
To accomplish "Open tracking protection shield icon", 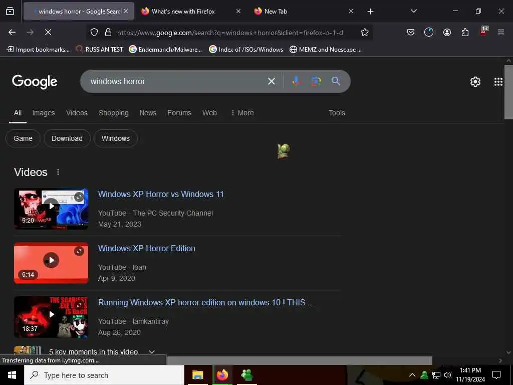I will (x=94, y=33).
